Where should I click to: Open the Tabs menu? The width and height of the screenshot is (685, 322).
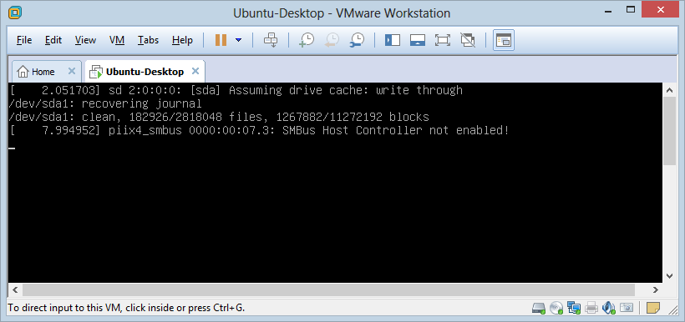148,40
